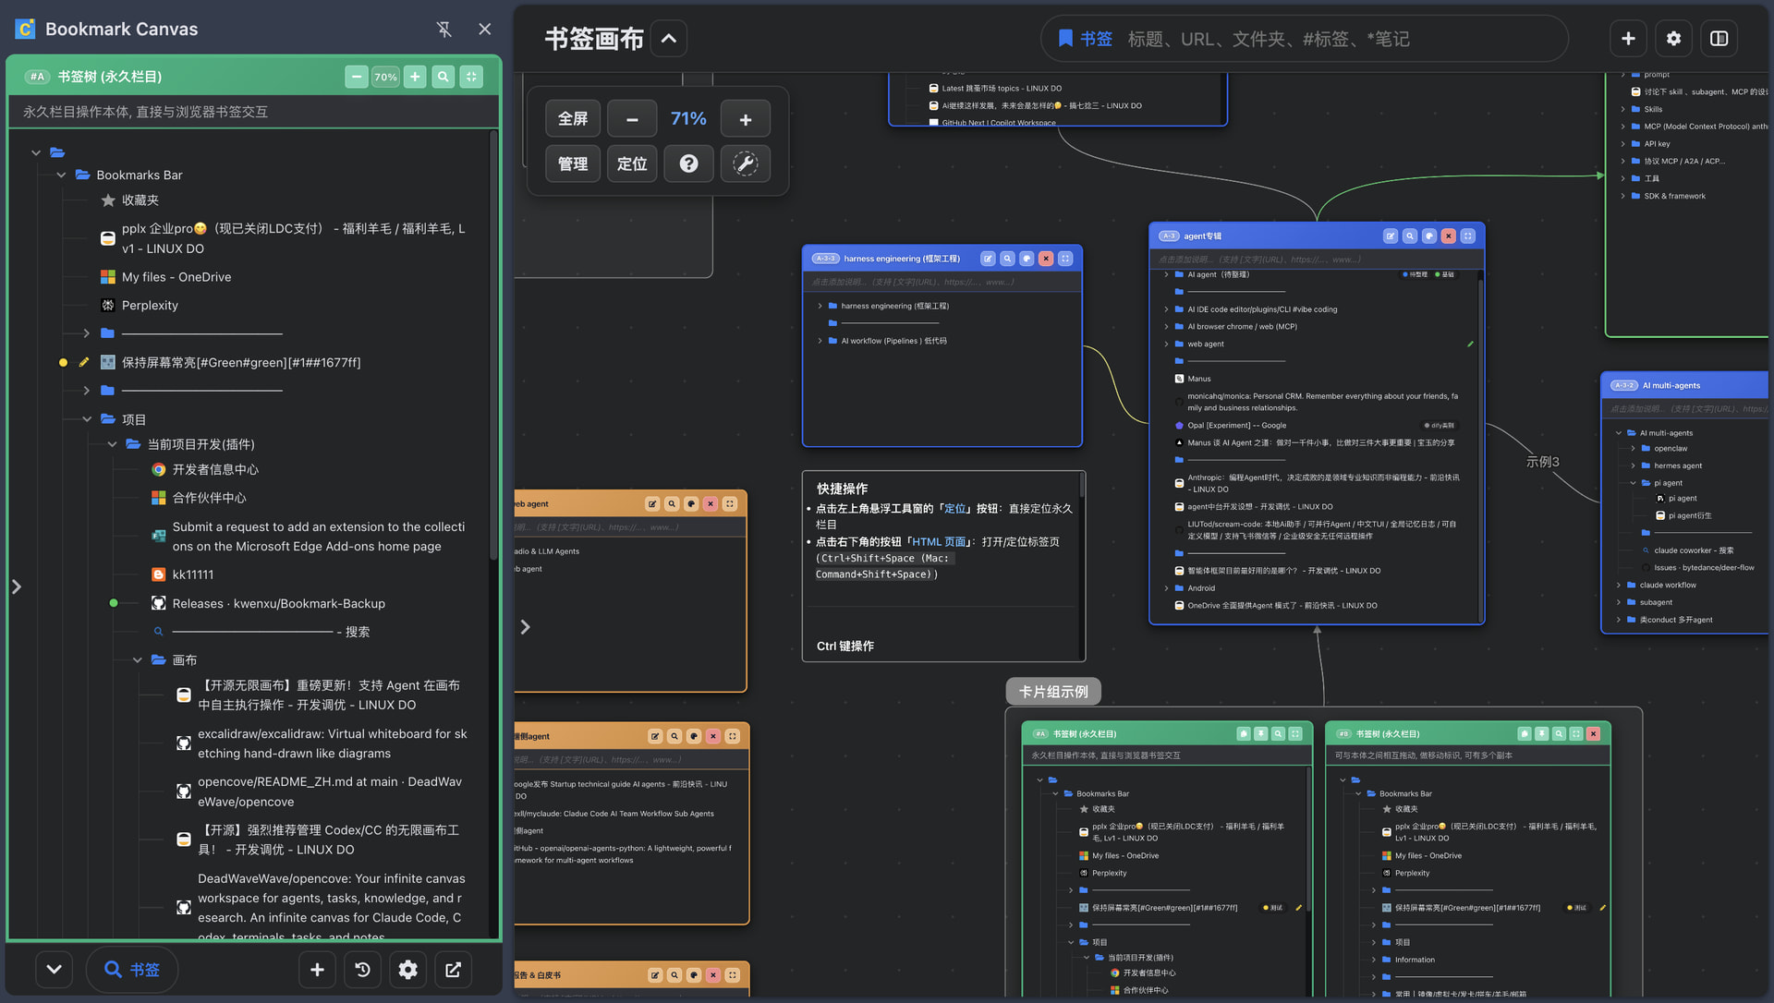Open 开发者信息中心 bookmark
Viewport: 1774px width, 1003px height.
coord(205,470)
